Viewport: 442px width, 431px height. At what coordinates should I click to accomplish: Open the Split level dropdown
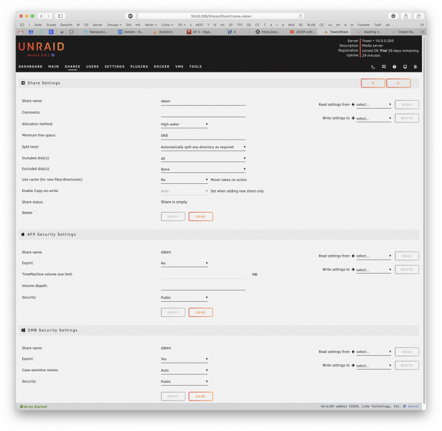click(203, 147)
